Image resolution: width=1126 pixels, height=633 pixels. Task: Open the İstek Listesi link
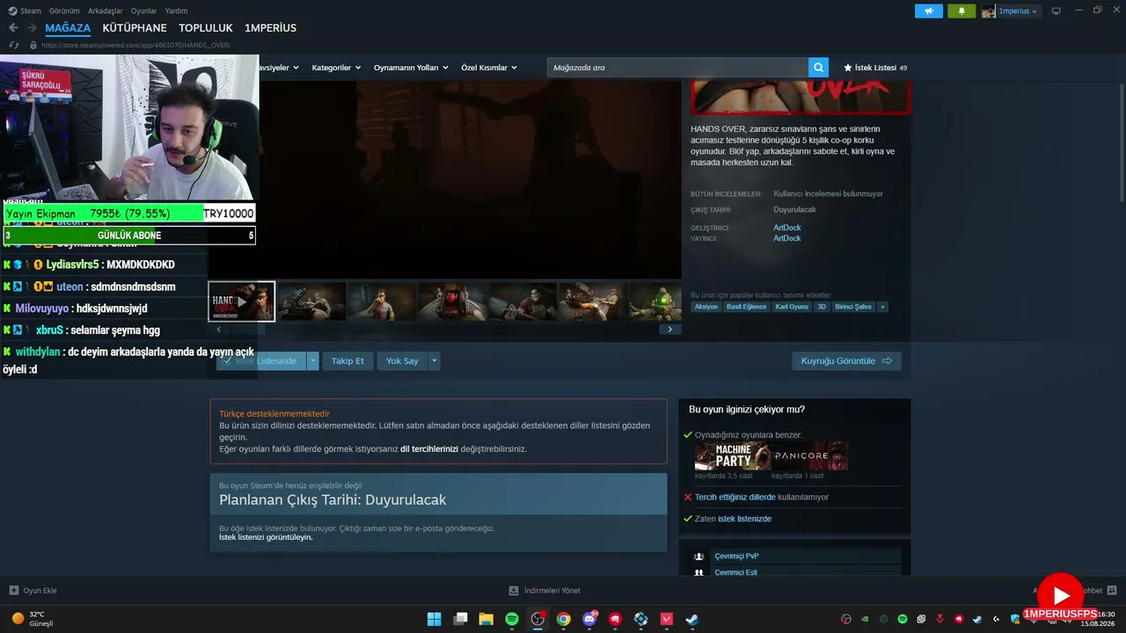click(x=875, y=68)
